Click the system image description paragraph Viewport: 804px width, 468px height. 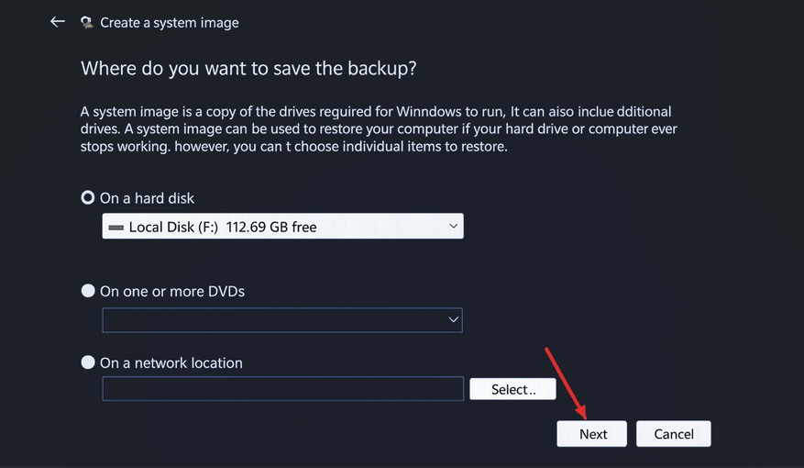click(379, 129)
